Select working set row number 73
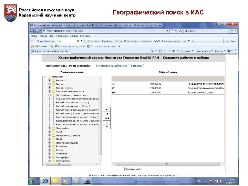248x186 pixels. pyautogui.click(x=168, y=84)
